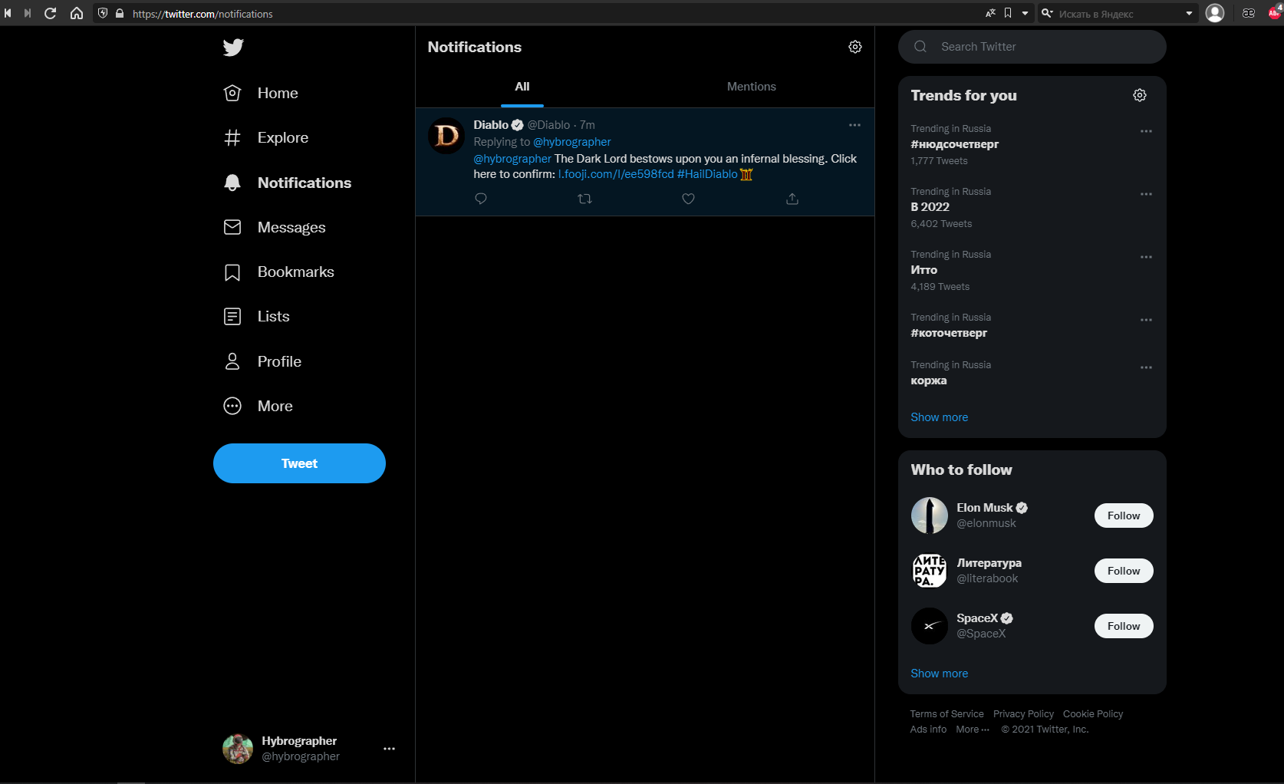
Task: Reply to the Diablo tweet
Action: click(x=481, y=199)
